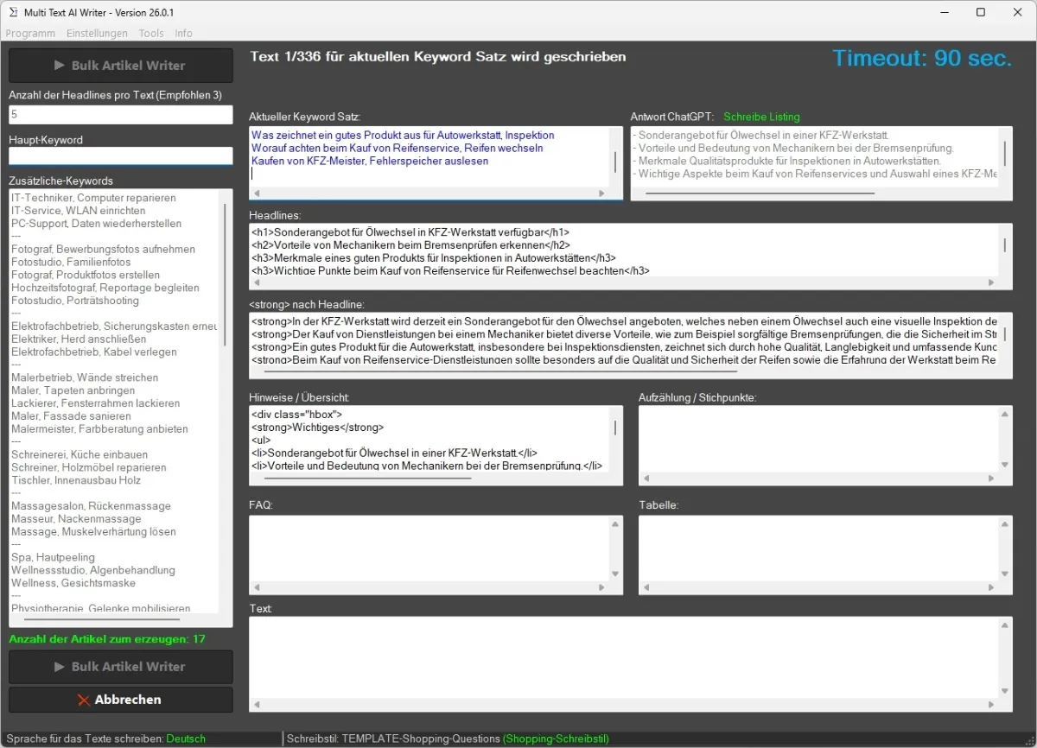Click the horizontal scrollbar of Zusätzliche-Keywords list

pyautogui.click(x=101, y=619)
